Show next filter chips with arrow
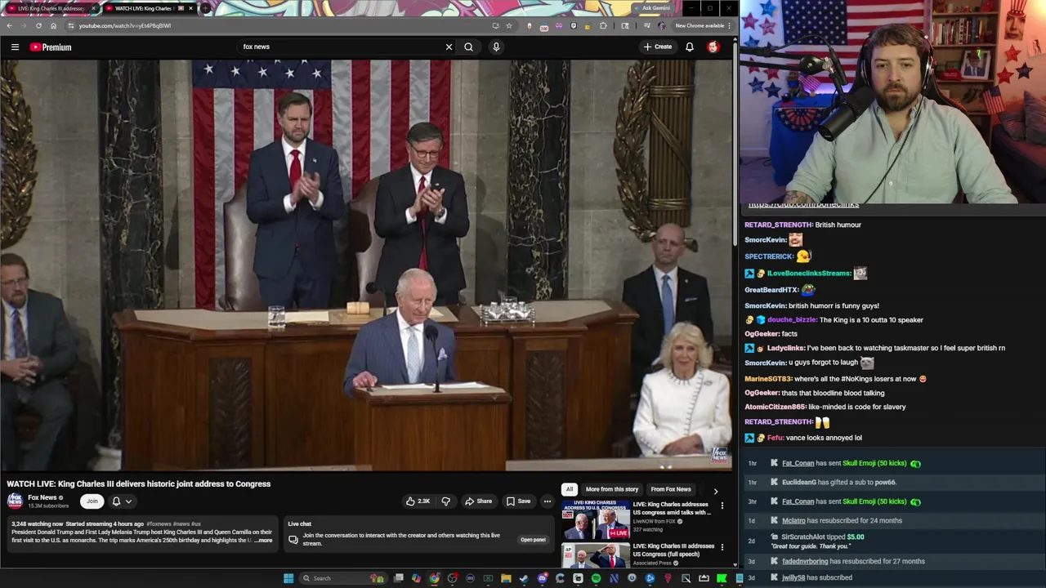The height and width of the screenshot is (588, 1046). point(716,491)
